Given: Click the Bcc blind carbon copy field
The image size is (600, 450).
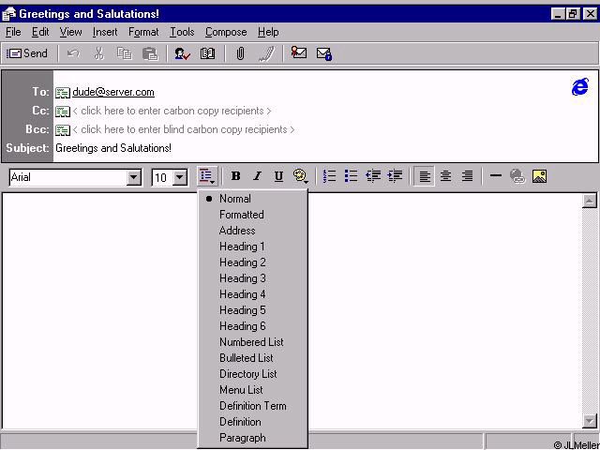Looking at the screenshot, I should (184, 129).
